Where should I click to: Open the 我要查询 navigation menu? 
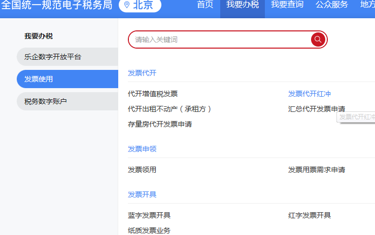(x=287, y=5)
